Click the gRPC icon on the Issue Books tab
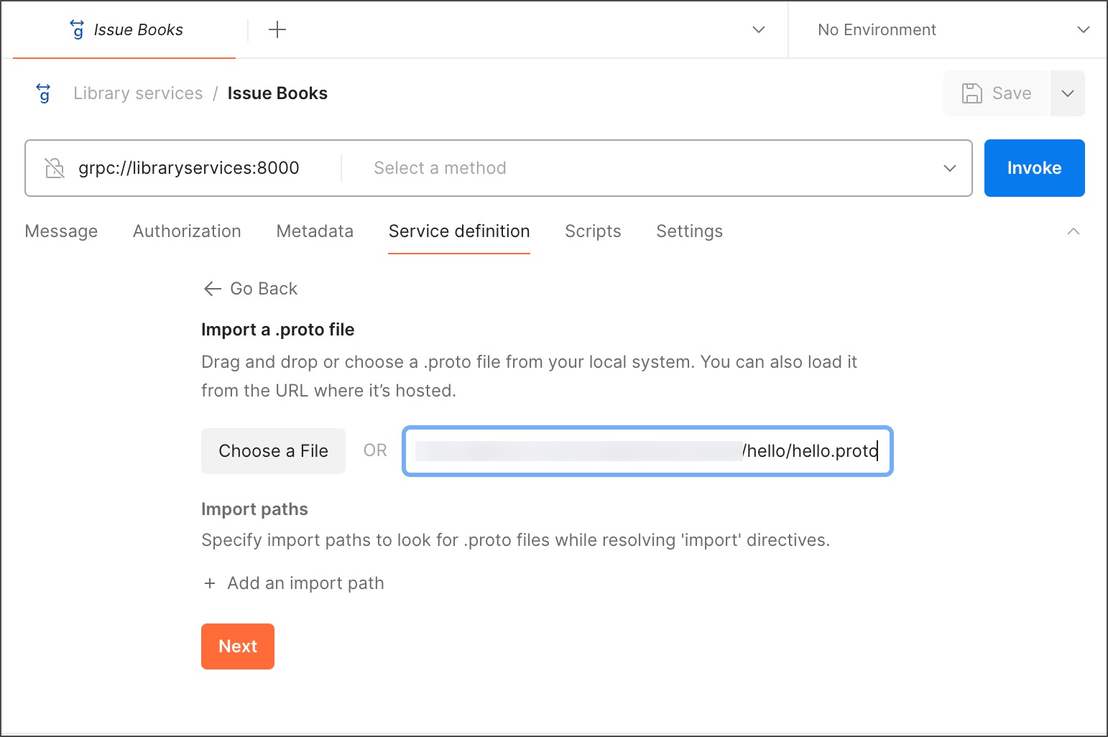The height and width of the screenshot is (737, 1108). [76, 29]
